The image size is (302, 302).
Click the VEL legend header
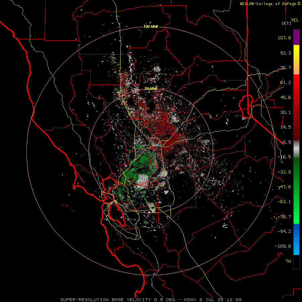point(295,20)
